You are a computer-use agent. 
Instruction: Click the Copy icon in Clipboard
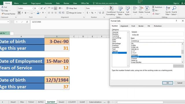coord(2,10)
